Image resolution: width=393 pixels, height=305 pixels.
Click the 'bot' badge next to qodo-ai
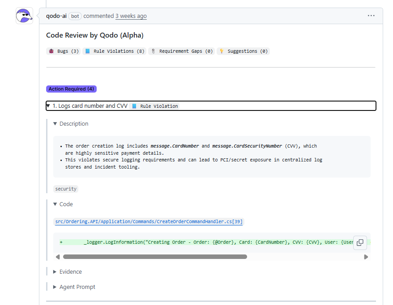(75, 16)
